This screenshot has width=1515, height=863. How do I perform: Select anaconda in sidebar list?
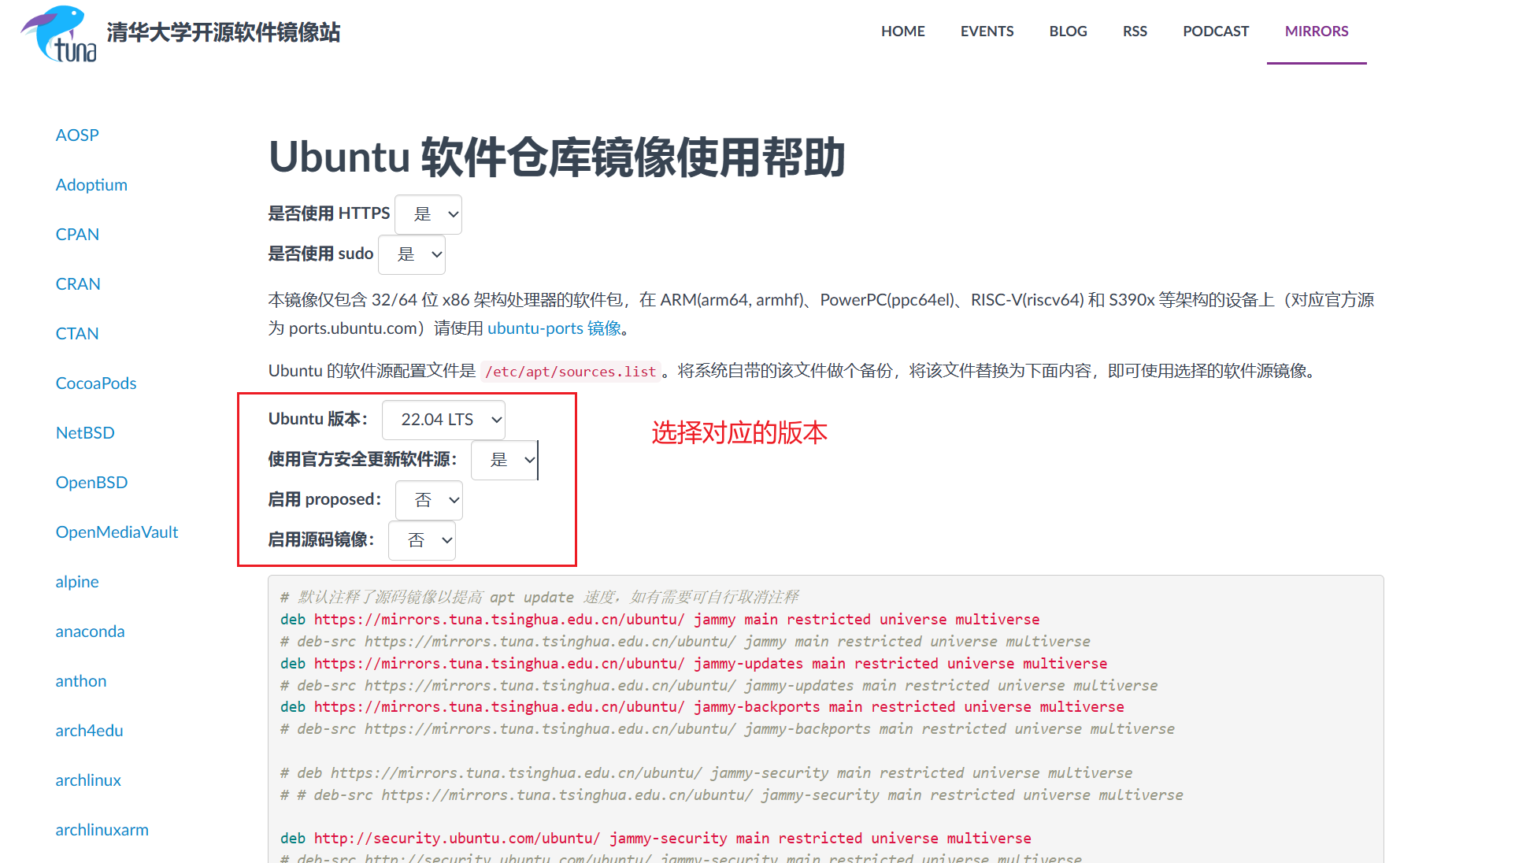90,632
